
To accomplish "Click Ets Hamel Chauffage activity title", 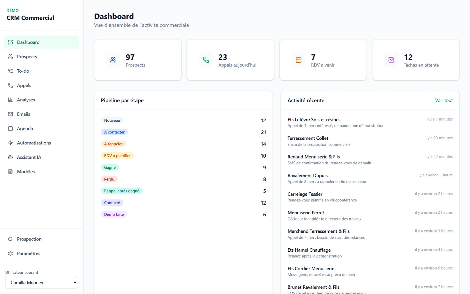I will [x=309, y=250].
